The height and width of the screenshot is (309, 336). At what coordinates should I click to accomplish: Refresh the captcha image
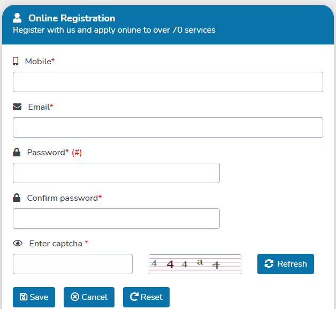click(286, 264)
